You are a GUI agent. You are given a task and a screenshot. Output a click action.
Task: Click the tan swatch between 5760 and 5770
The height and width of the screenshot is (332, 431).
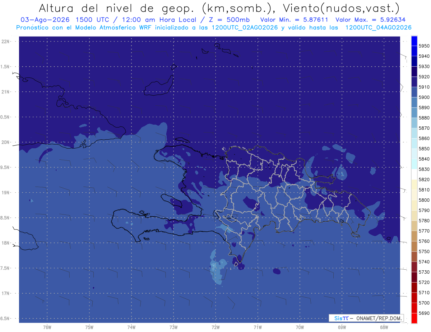pos(414,236)
